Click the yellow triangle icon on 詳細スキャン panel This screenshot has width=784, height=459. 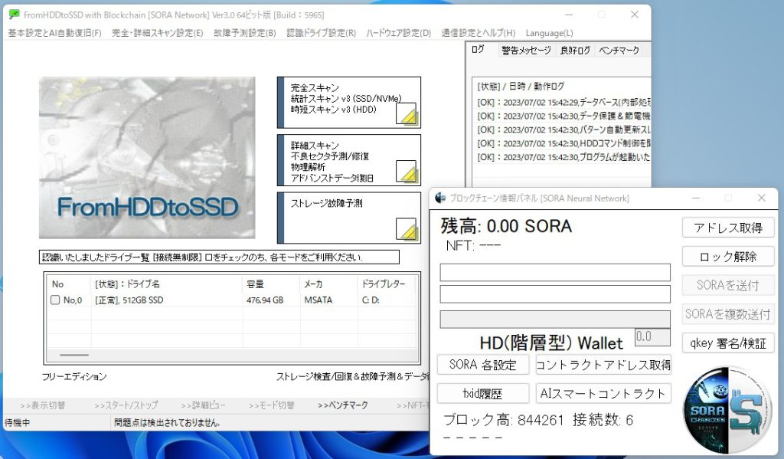[x=407, y=172]
